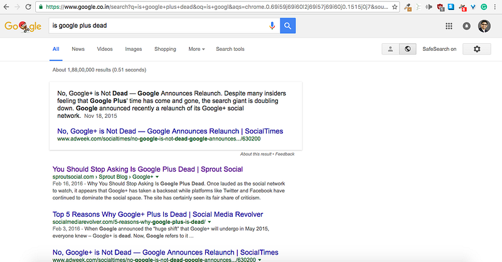Open the Chrome three-dot menu
Image resolution: width=502 pixels, height=262 pixels.
point(495,7)
